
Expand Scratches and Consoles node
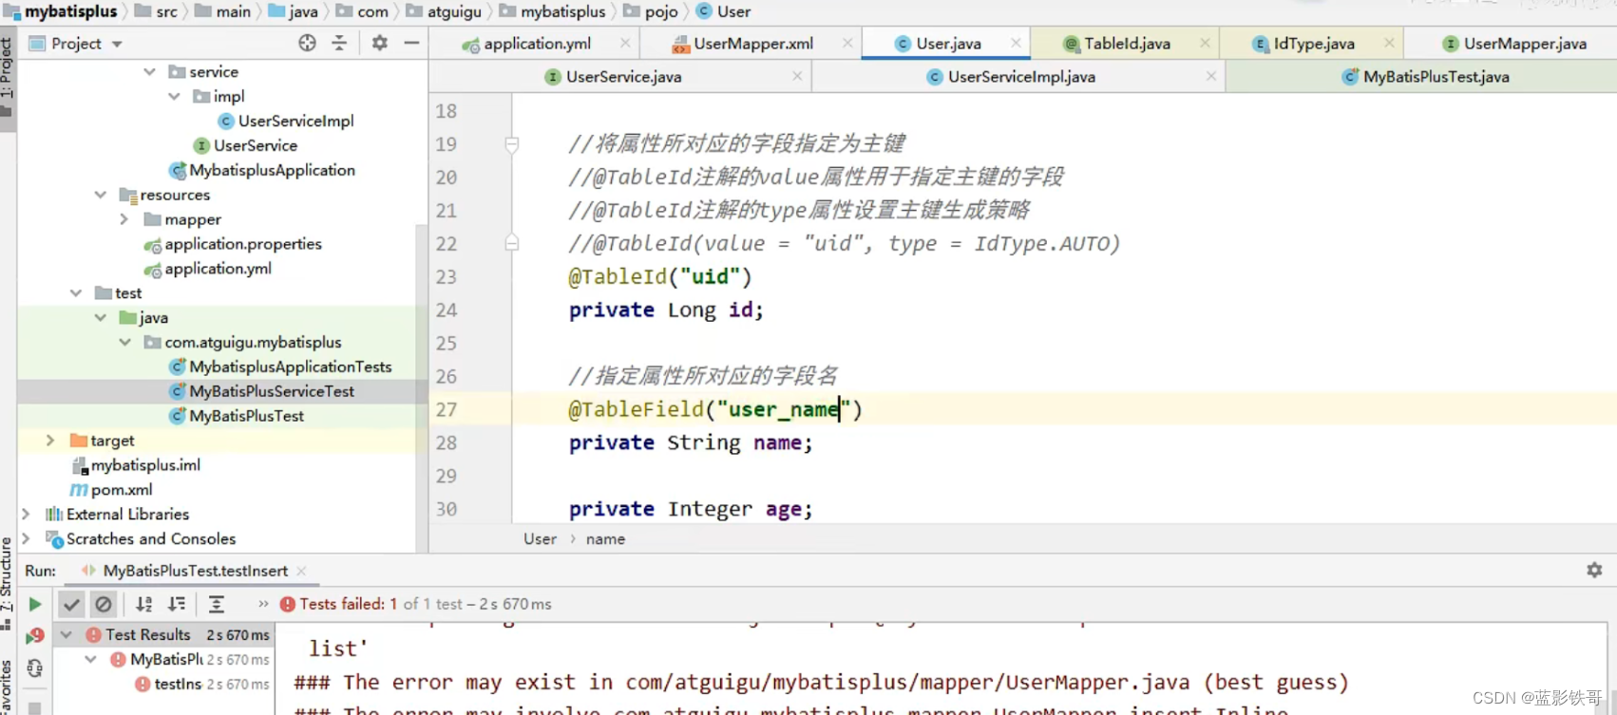pos(26,538)
